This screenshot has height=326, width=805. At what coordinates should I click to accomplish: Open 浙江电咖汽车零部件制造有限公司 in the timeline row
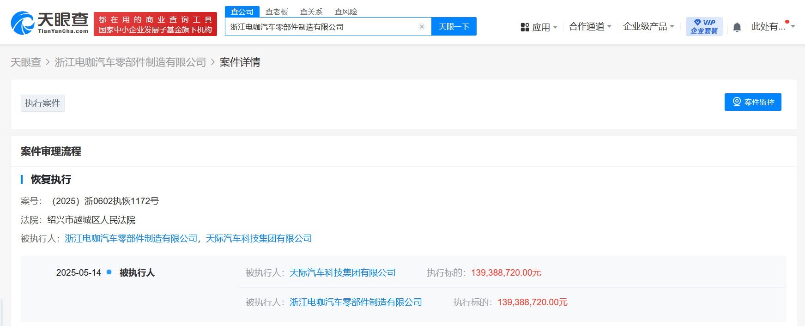pyautogui.click(x=356, y=302)
